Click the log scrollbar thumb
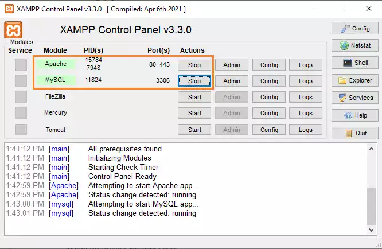The width and height of the screenshot is (382, 249). (x=371, y=206)
